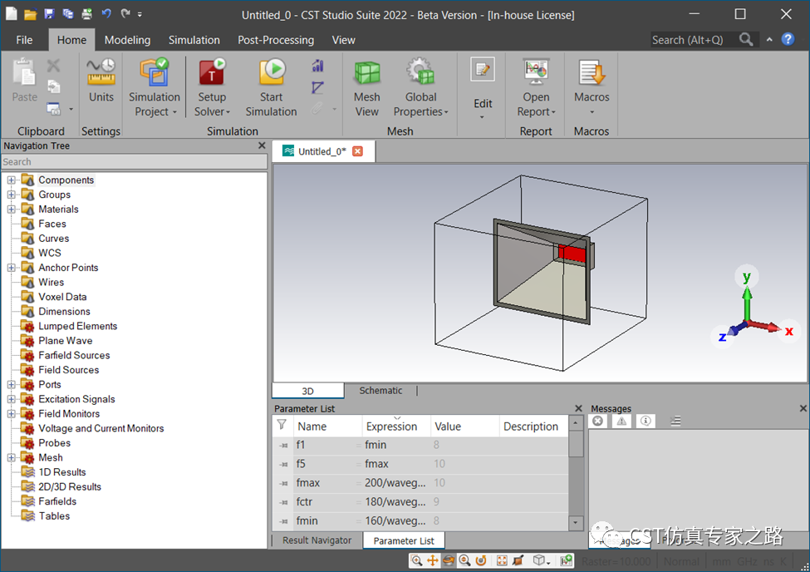
Task: Sort parameters by Expression column header
Action: pos(396,427)
